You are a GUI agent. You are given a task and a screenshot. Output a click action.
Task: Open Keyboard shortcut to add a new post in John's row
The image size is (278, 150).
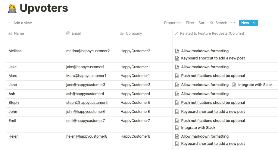point(213,112)
